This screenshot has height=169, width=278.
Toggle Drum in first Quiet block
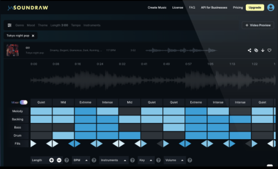(41, 135)
